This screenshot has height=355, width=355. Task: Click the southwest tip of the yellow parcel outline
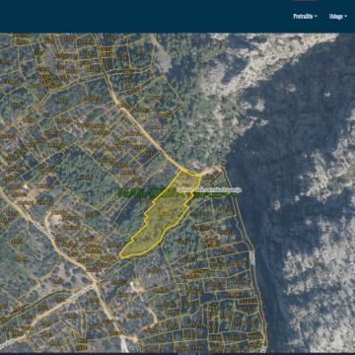click(x=120, y=257)
